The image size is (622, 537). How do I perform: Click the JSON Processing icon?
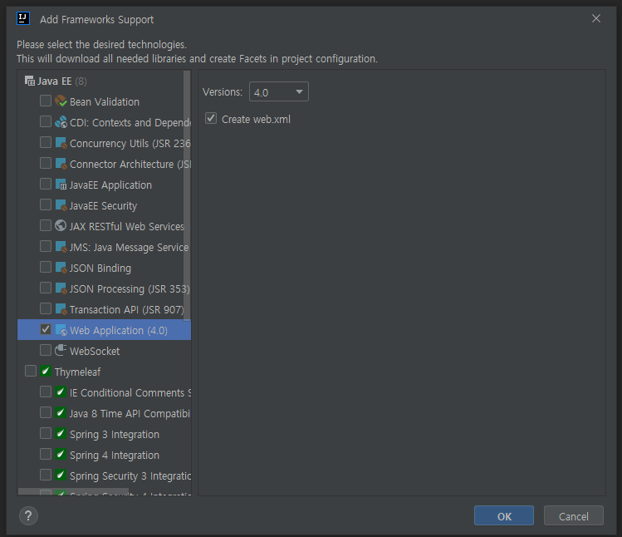pos(61,288)
